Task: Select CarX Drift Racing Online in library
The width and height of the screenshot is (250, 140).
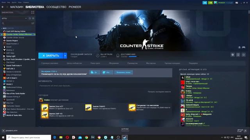Action: [16, 31]
